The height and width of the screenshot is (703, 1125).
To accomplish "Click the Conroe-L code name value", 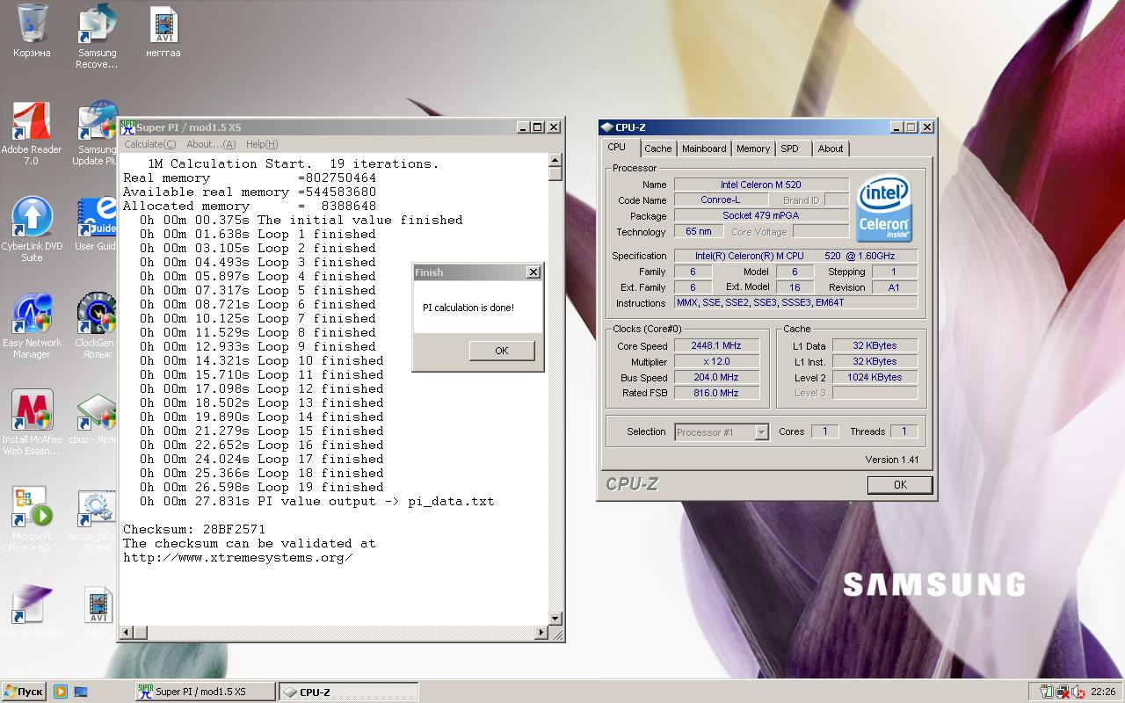I will pyautogui.click(x=720, y=200).
